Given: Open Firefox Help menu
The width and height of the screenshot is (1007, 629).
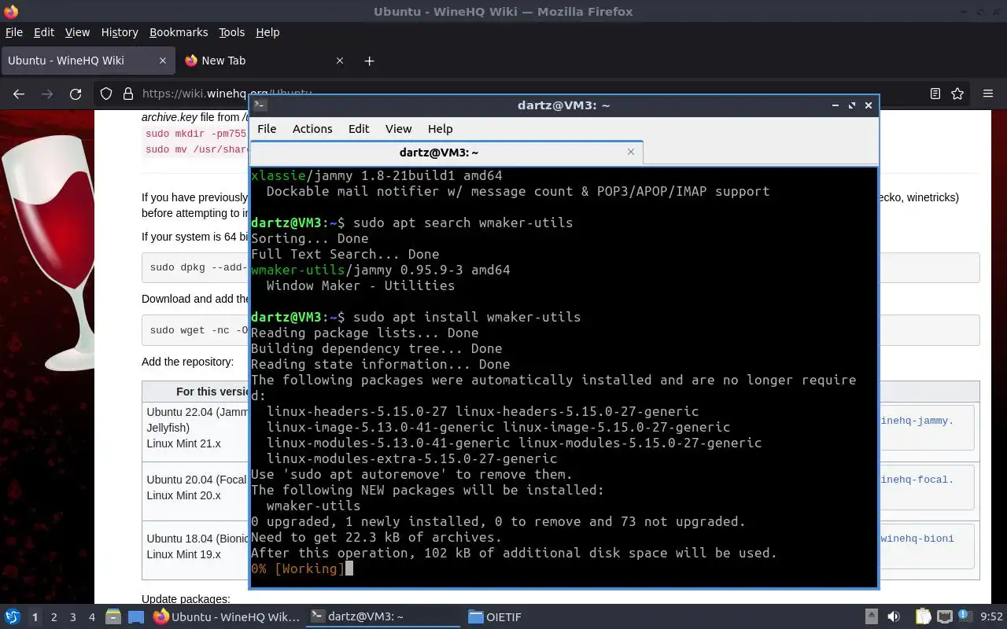Looking at the screenshot, I should tap(267, 32).
